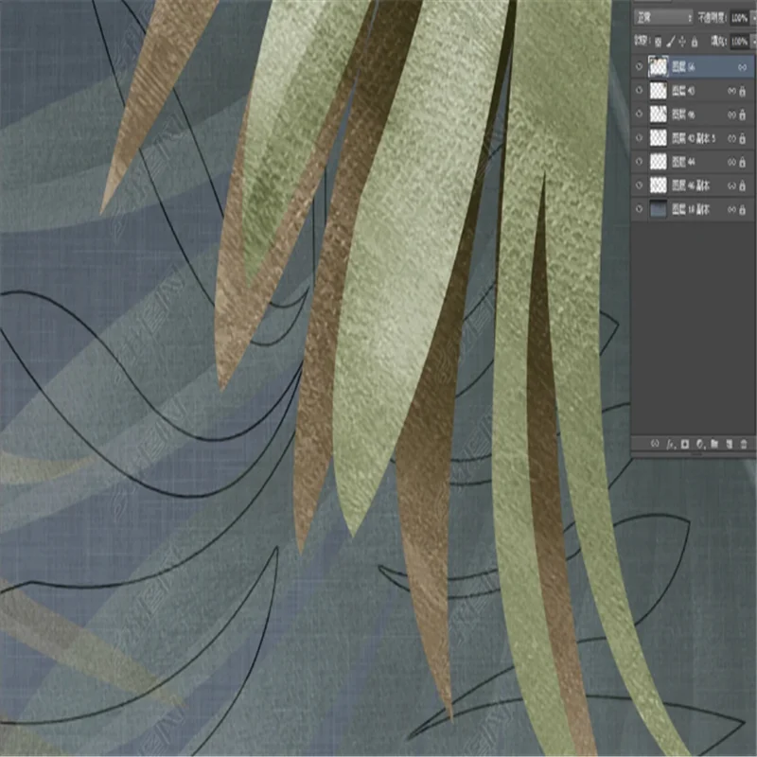Lock position move-arrows icon
757x757 pixels.
[682, 42]
